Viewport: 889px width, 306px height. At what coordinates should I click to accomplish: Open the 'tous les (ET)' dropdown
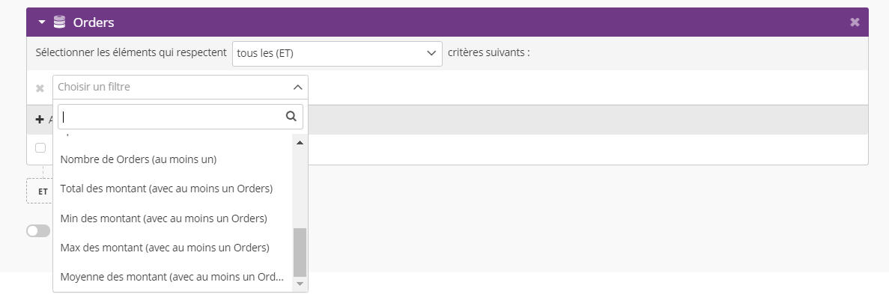click(337, 53)
